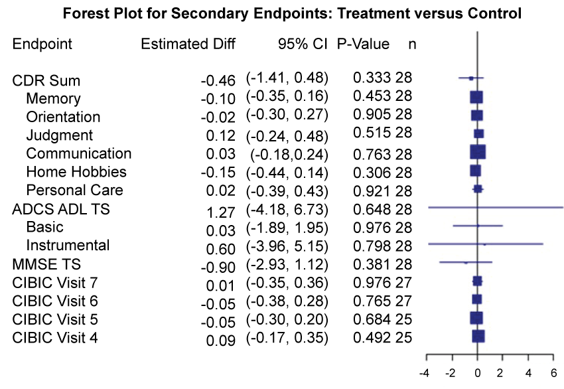Image resolution: width=564 pixels, height=389 pixels.
Task: Click the ADCS ADL TS label
Action: [x=61, y=209]
